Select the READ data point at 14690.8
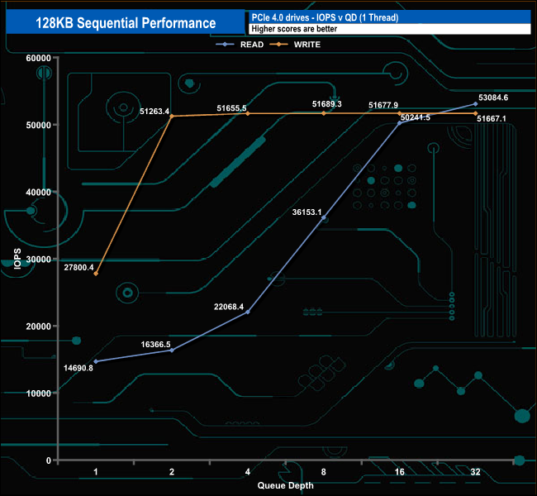Screen dimensions: 537x496 tap(96, 361)
